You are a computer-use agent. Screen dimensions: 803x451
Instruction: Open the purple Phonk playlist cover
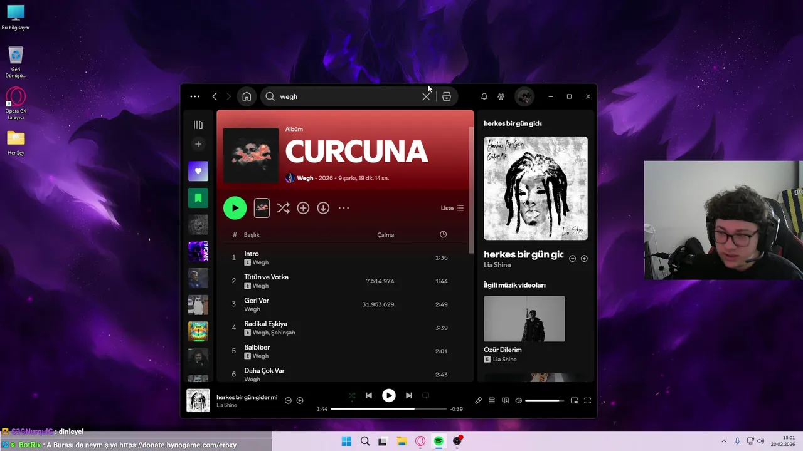click(x=198, y=251)
